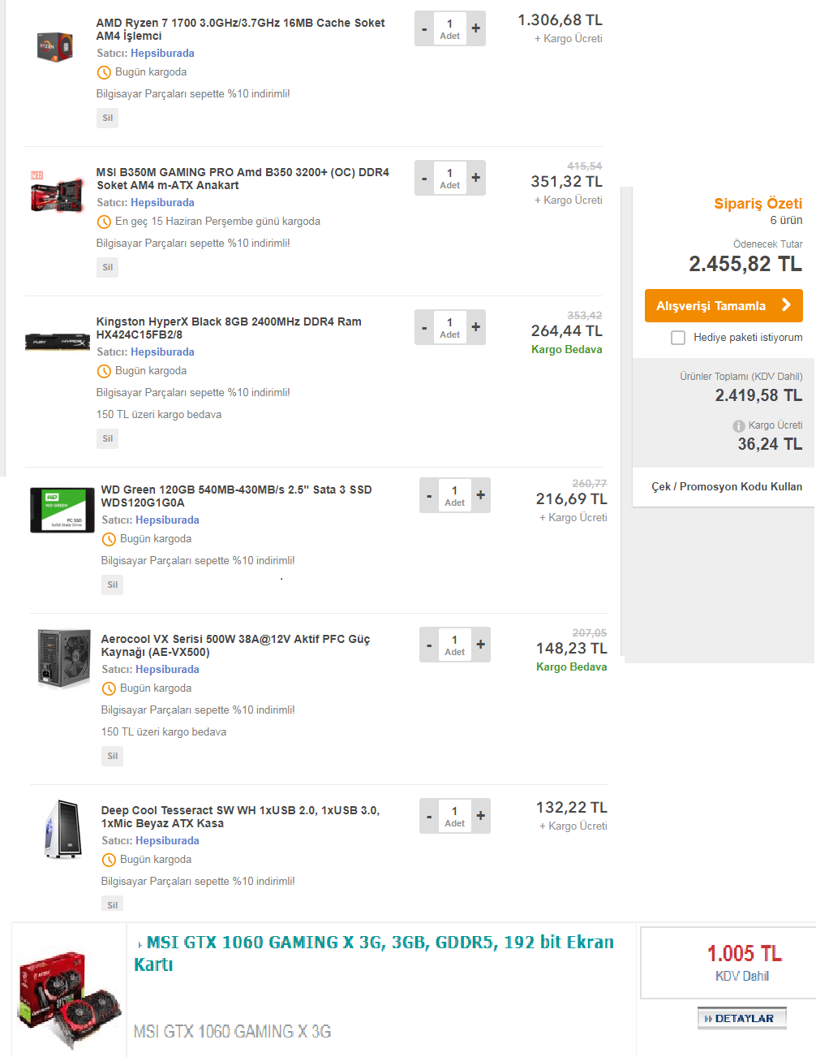Click Hepsiburada seller link for MSI B350M
The width and height of the screenshot is (816, 1057).
coord(162,203)
